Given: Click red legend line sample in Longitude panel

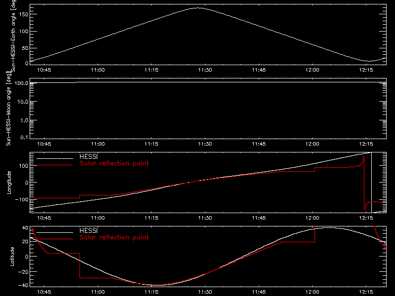Looking at the screenshot, I should (55, 165).
